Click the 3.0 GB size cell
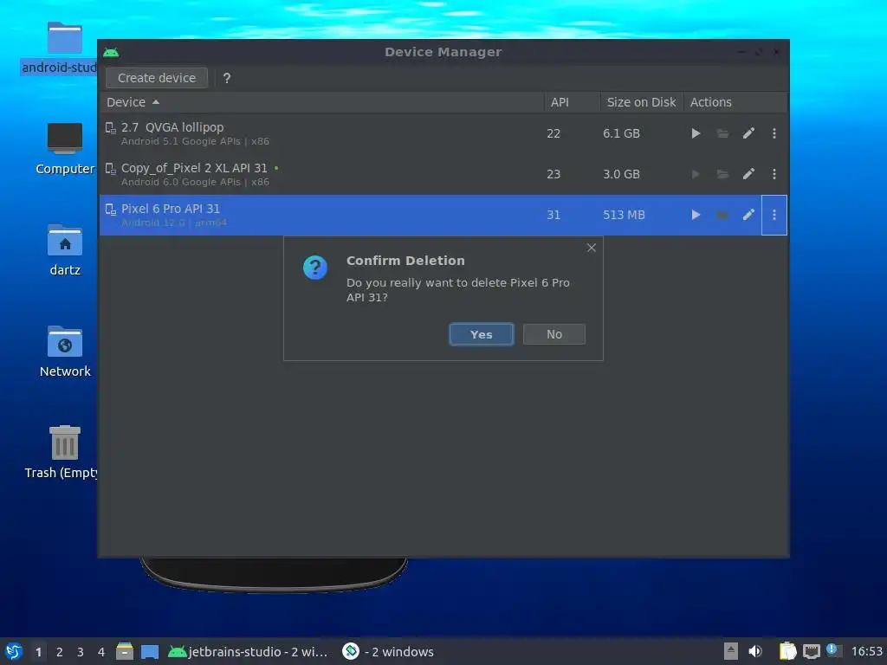 pos(621,174)
